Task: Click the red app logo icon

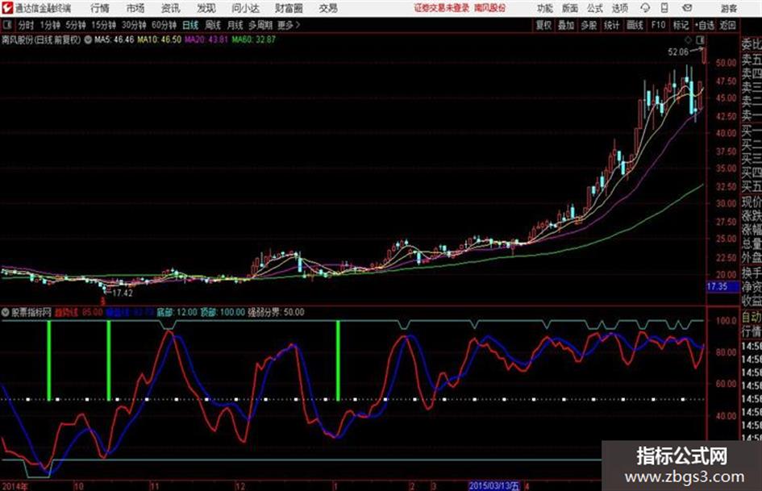Action: coord(7,8)
